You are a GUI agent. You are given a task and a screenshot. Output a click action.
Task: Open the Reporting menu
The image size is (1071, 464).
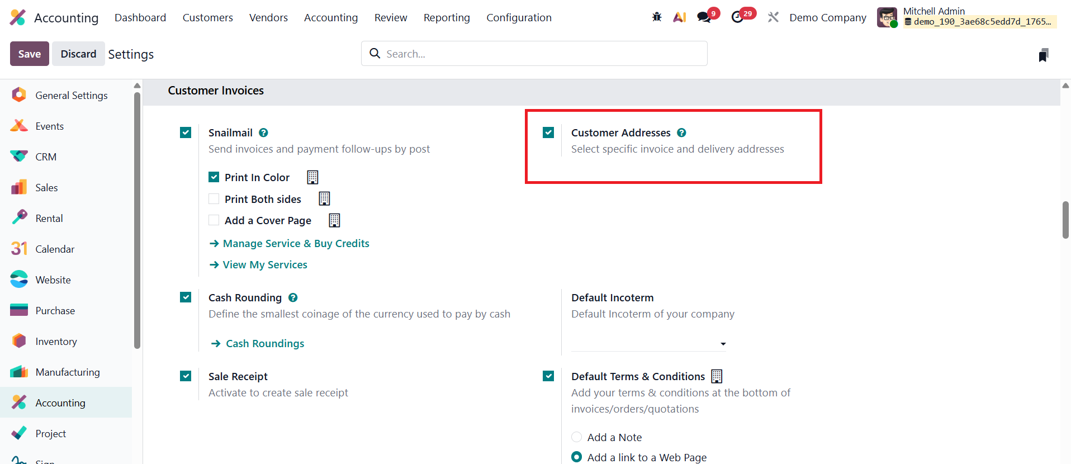[x=447, y=17]
